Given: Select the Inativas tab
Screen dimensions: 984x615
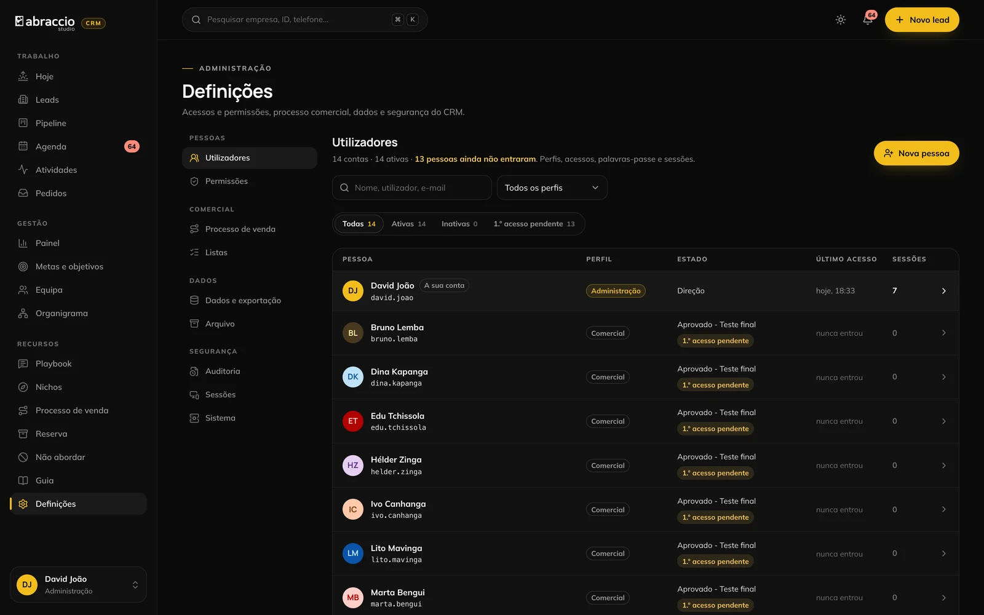Looking at the screenshot, I should coord(459,224).
